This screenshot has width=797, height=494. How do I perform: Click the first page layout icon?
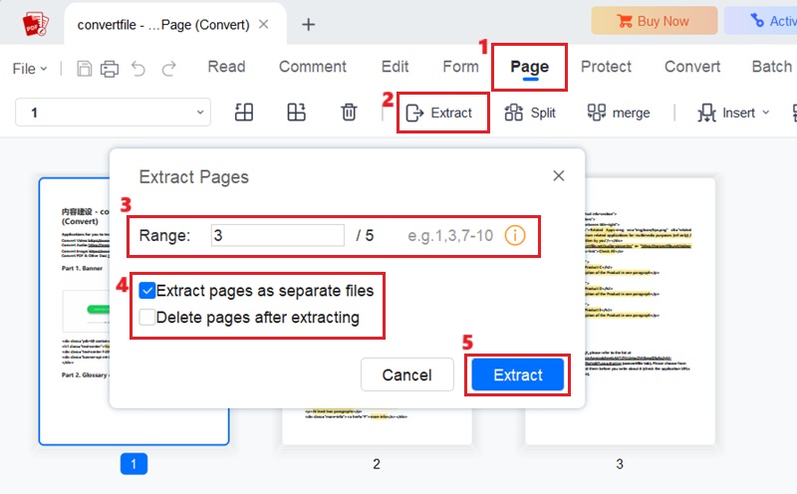tap(244, 113)
